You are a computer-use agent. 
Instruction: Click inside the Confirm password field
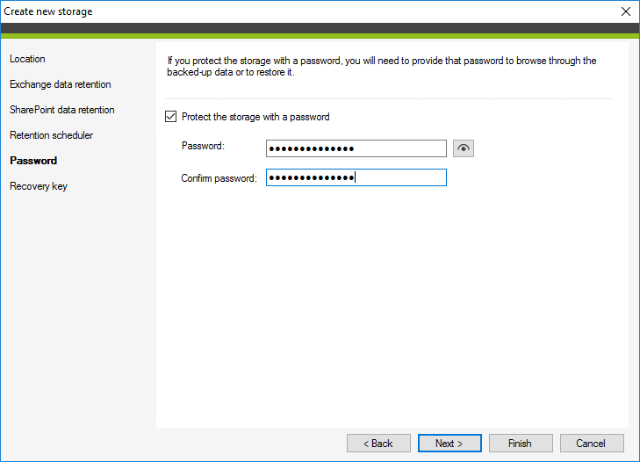click(x=356, y=177)
